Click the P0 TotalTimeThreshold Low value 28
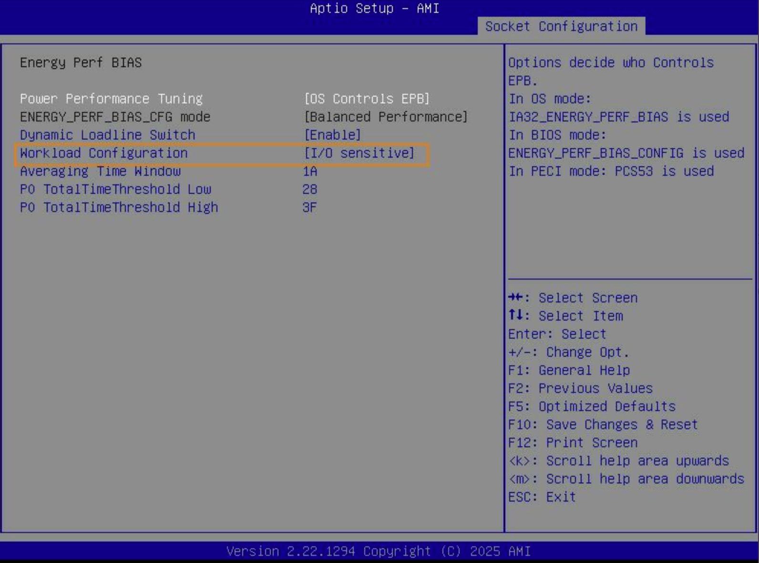This screenshot has width=759, height=563. pos(310,189)
